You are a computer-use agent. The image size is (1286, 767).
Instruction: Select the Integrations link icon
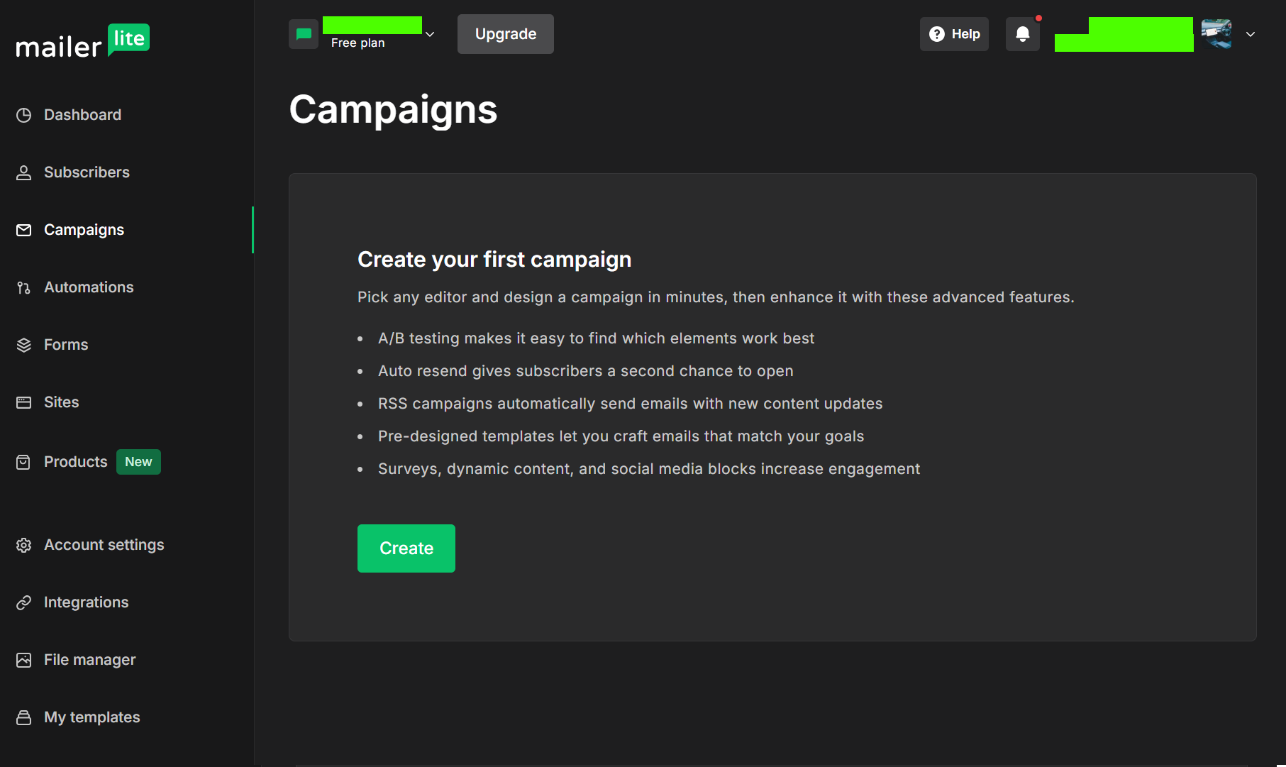click(24, 602)
